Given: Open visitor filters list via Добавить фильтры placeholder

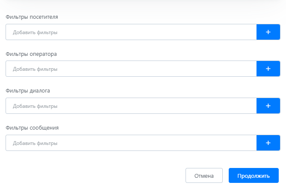Looking at the screenshot, I should pyautogui.click(x=35, y=32).
